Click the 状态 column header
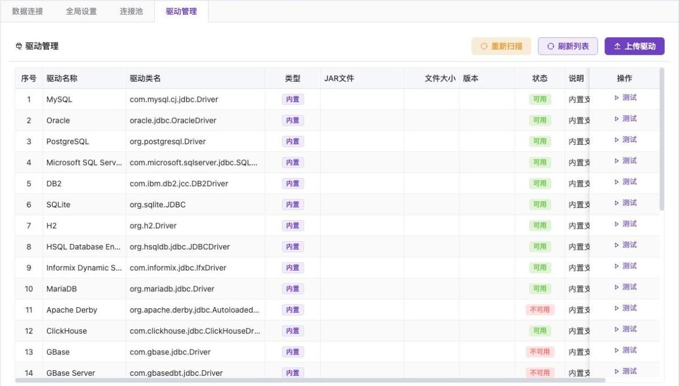679x386 pixels. (x=539, y=78)
